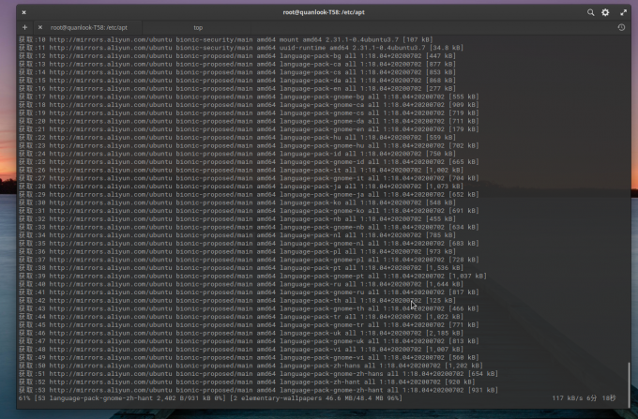Close the /etc/apt tab with its x

coord(40,28)
